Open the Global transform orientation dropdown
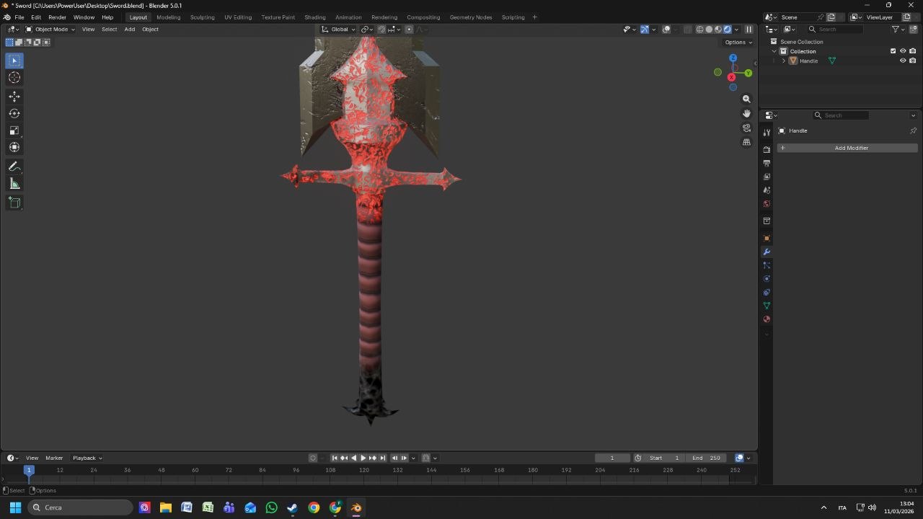 [x=339, y=30]
